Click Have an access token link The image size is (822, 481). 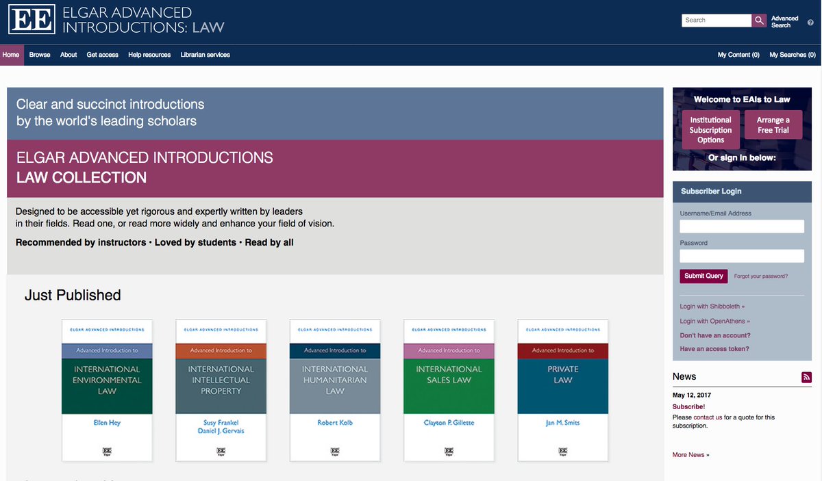[x=714, y=349]
